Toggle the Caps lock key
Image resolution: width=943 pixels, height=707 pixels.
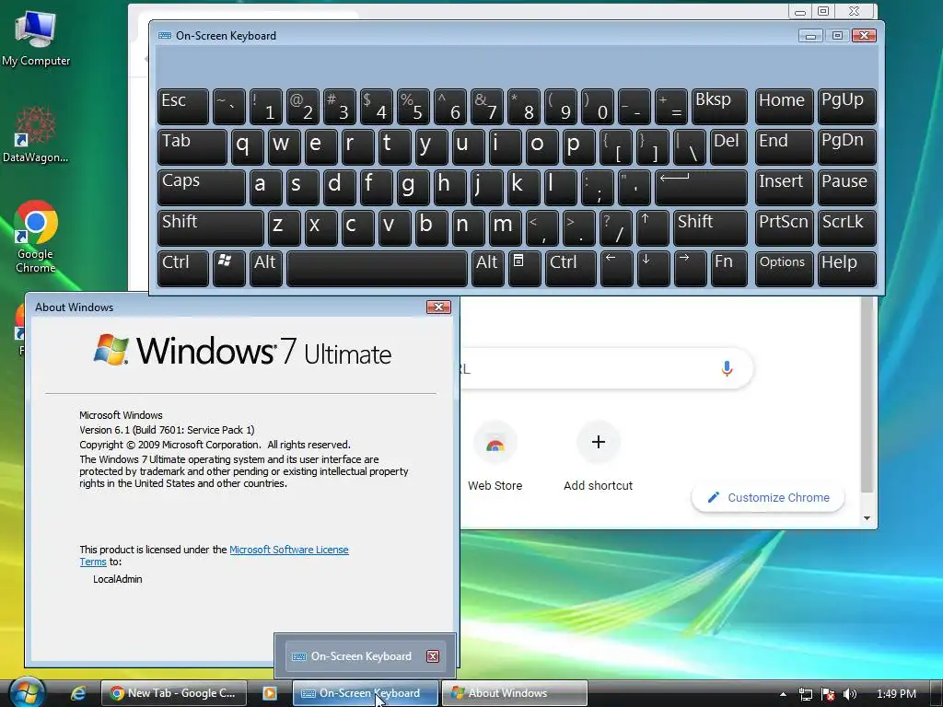(x=202, y=188)
